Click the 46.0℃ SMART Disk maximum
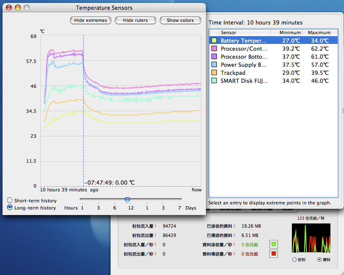Image resolution: width=344 pixels, height=275 pixels. pos(320,81)
